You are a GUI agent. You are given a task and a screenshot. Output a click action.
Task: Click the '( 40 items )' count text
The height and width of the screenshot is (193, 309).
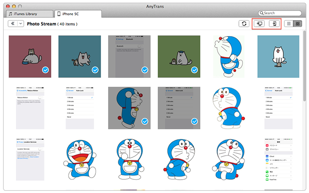tap(68, 24)
